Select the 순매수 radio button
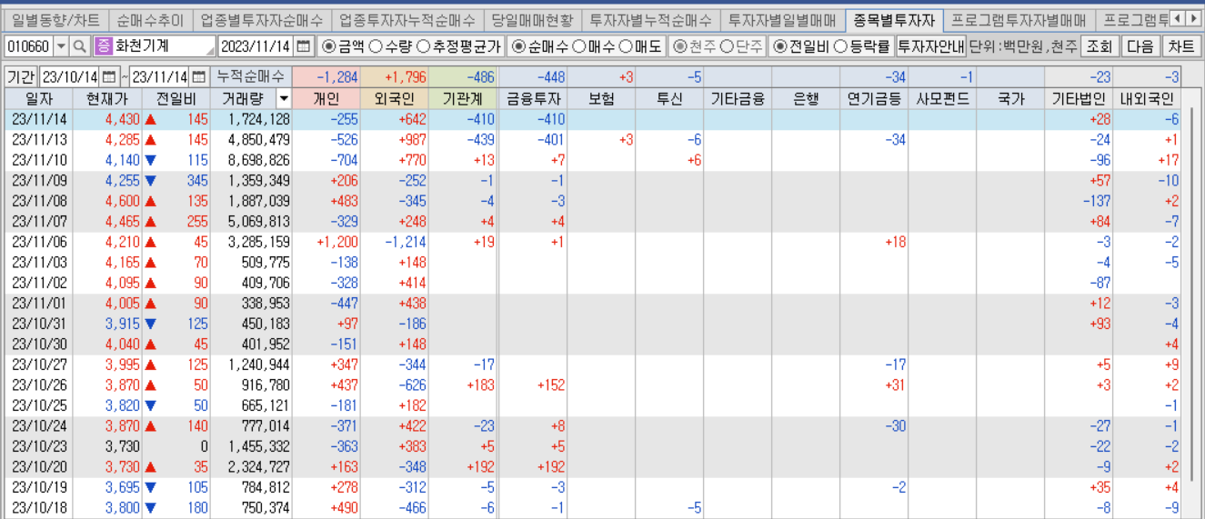1205x519 pixels. [x=519, y=46]
